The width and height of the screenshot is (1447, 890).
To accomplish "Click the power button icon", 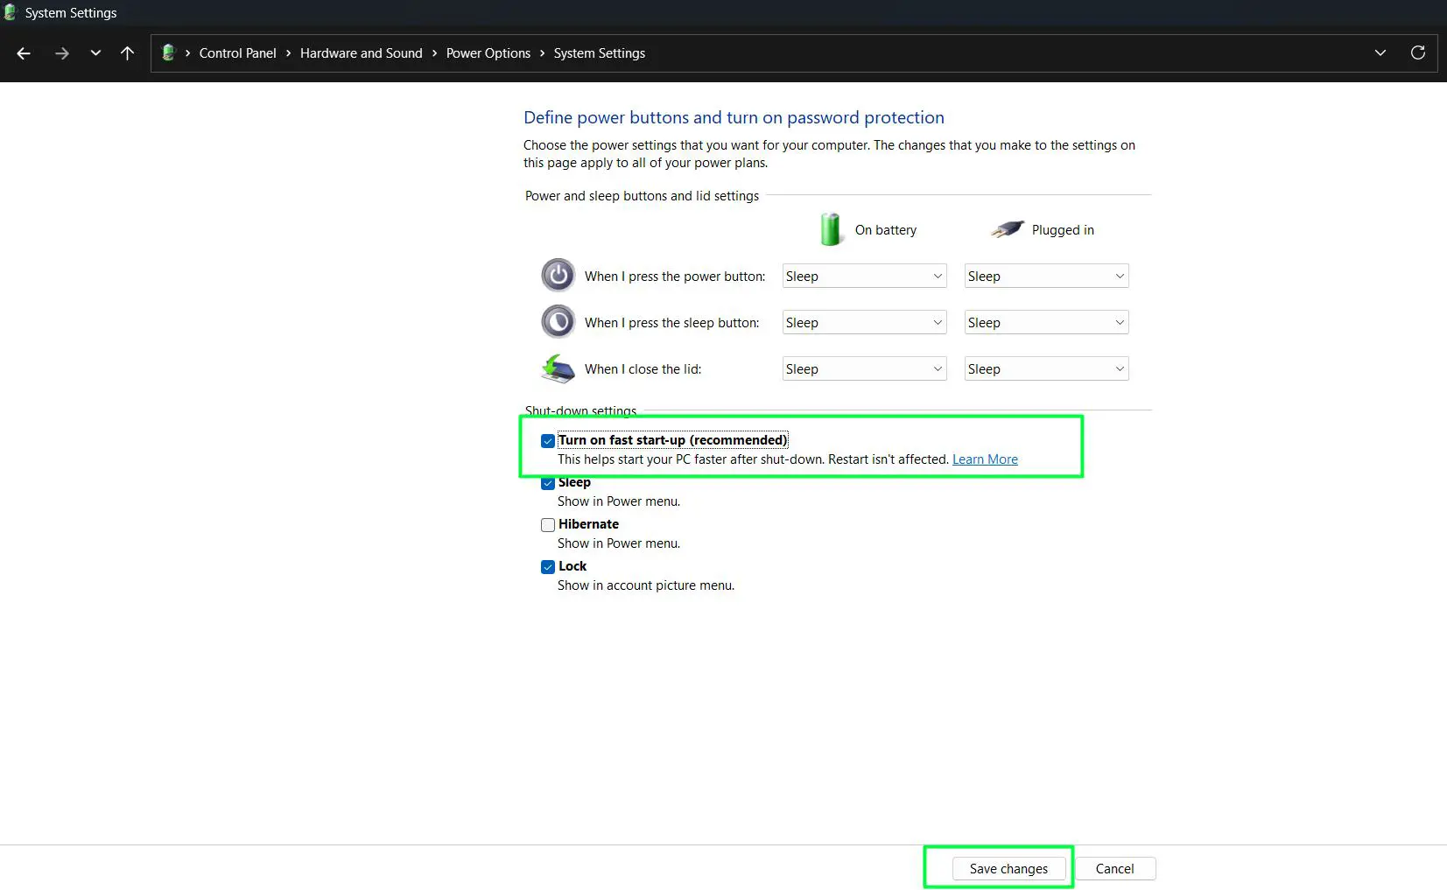I will [558, 274].
